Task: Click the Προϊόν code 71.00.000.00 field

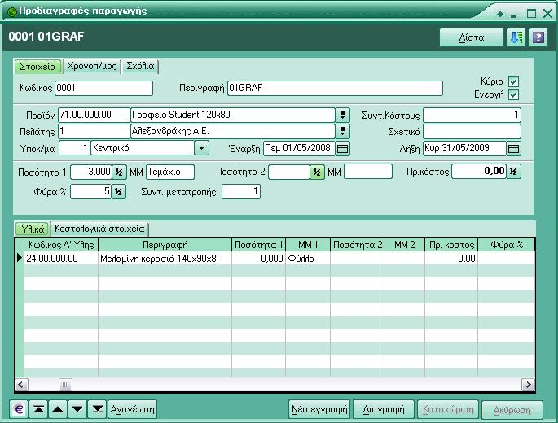Action: tap(94, 115)
